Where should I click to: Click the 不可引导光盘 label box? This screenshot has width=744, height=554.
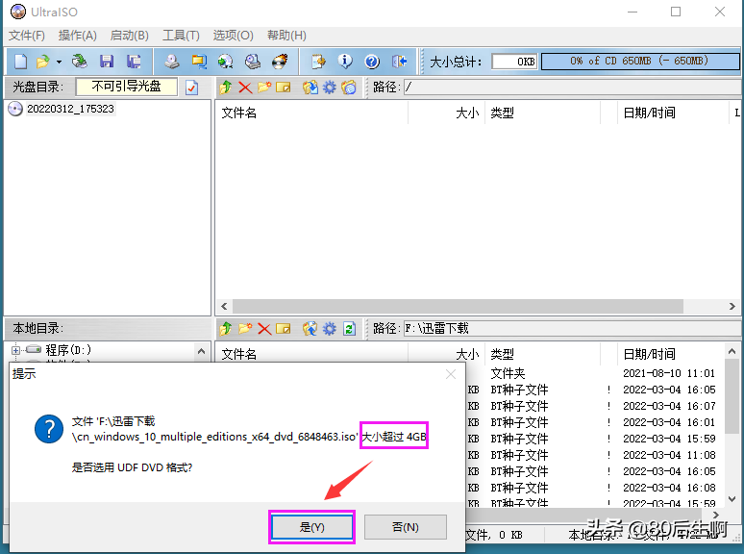[x=126, y=87]
